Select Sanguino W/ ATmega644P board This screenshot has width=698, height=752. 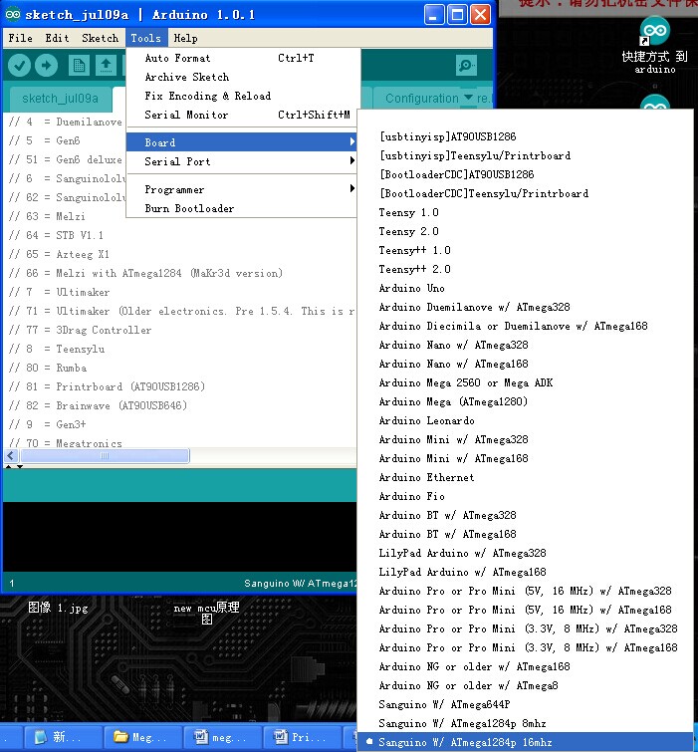point(526,704)
